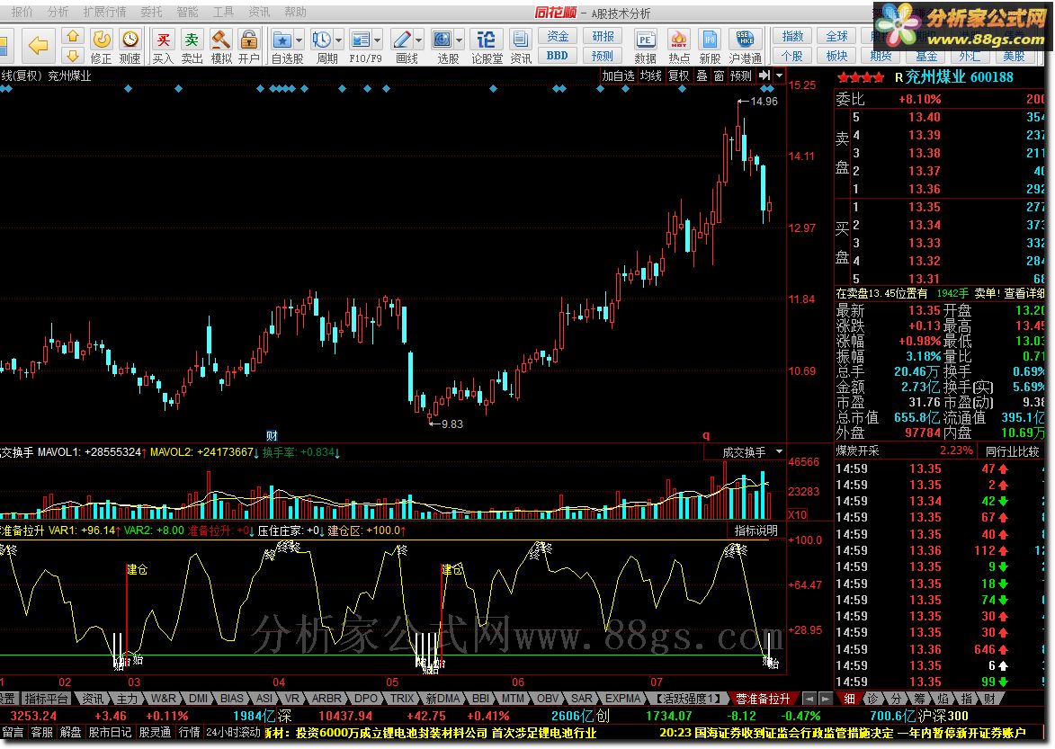Click the yellow back arrow icon
The image size is (1055, 749).
click(x=38, y=46)
